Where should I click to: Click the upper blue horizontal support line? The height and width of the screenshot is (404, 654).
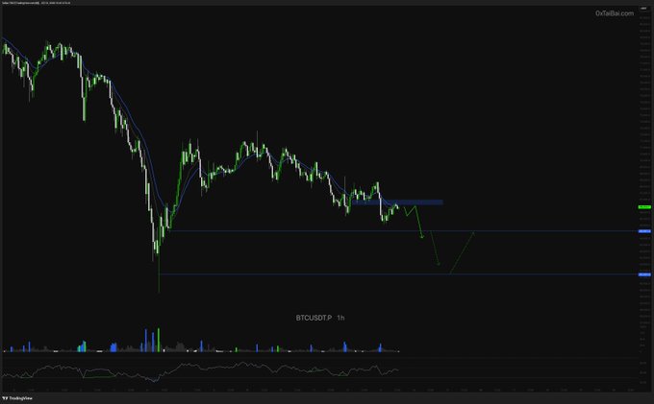coord(404,231)
